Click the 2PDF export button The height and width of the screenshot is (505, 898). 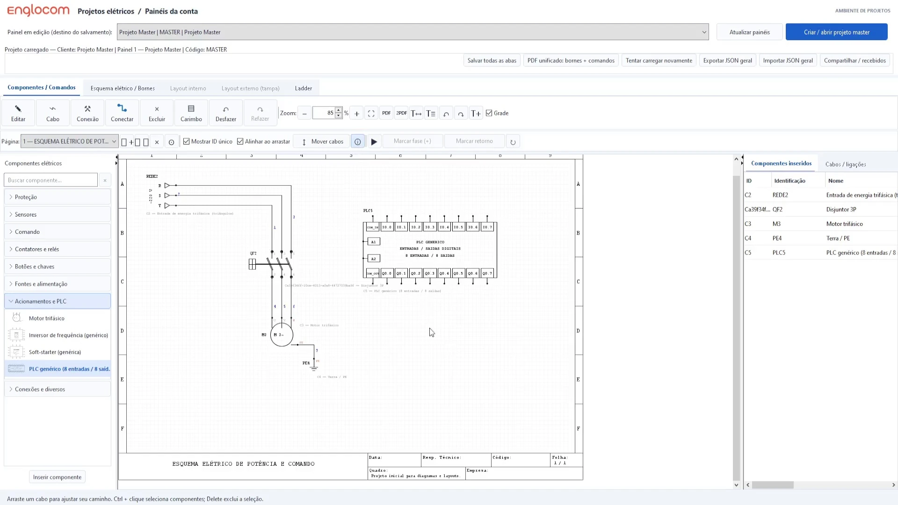[x=401, y=113]
